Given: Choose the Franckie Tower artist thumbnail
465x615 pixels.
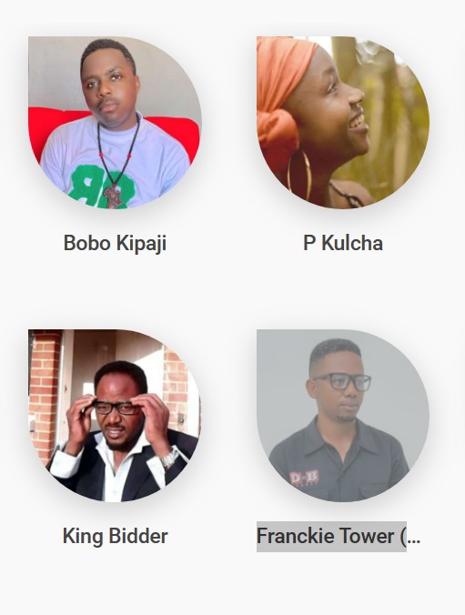Looking at the screenshot, I should point(343,416).
